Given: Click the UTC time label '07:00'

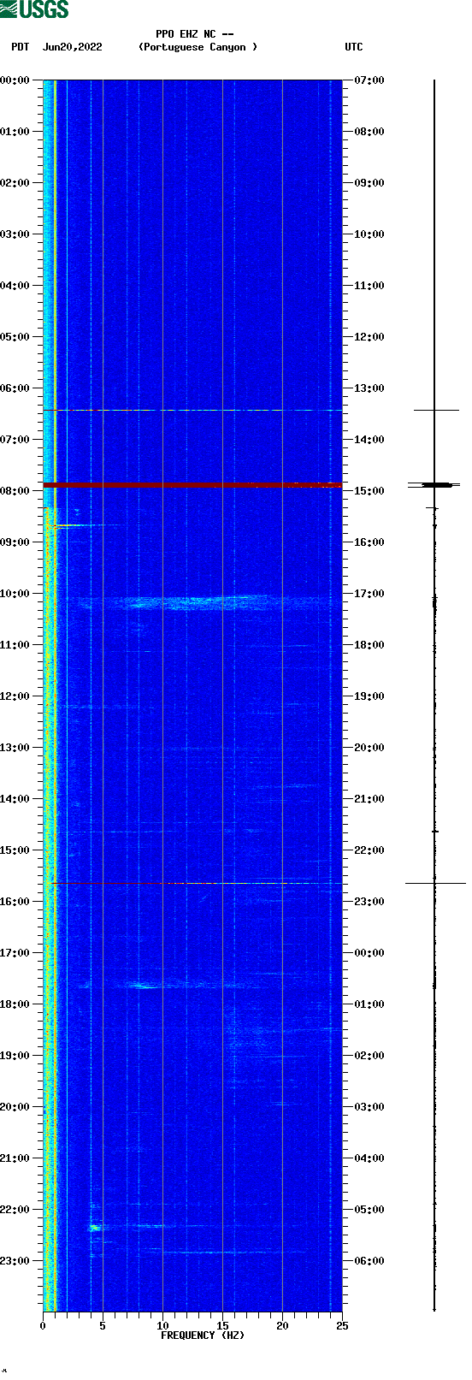Looking at the screenshot, I should pos(369,80).
